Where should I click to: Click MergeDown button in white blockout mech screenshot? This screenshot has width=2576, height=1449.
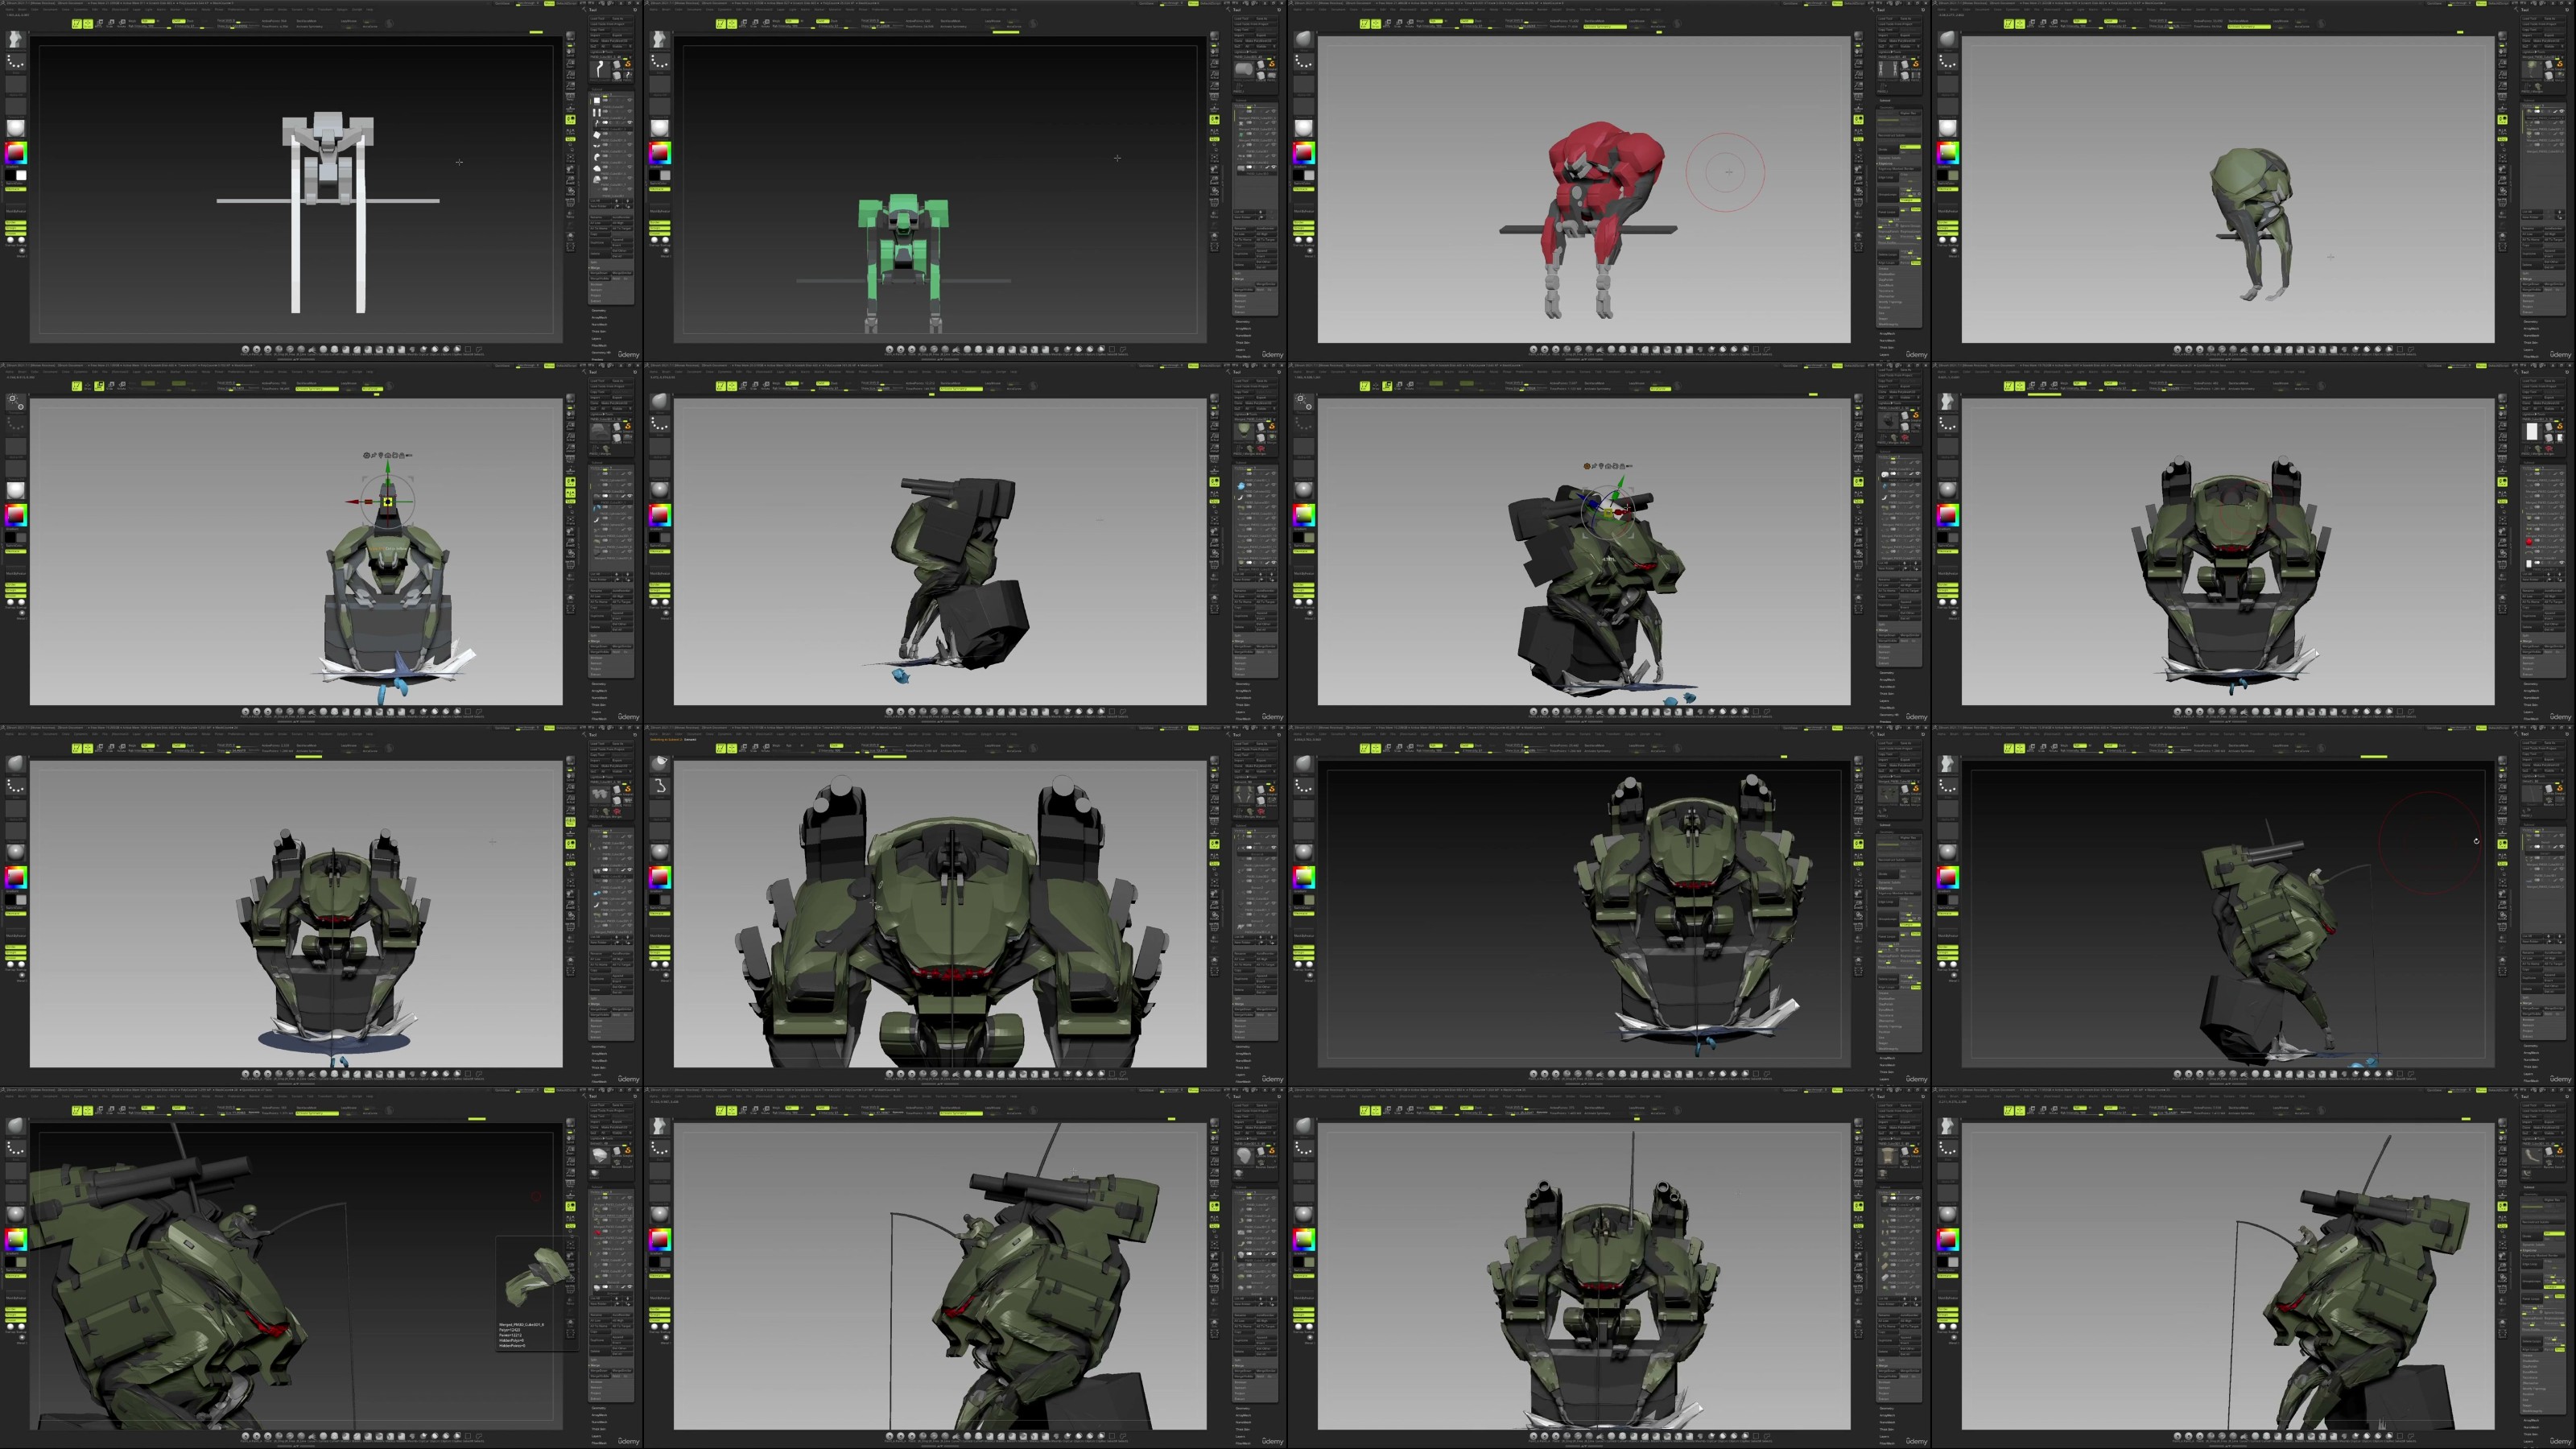[600, 273]
